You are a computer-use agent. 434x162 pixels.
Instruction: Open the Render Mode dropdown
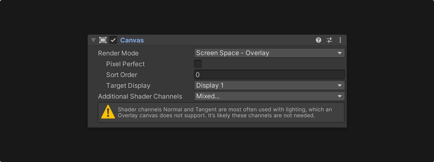tap(269, 53)
